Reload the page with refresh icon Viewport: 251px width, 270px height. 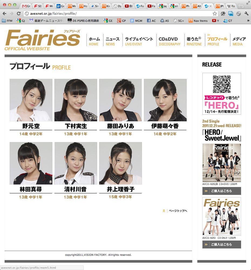[19, 14]
